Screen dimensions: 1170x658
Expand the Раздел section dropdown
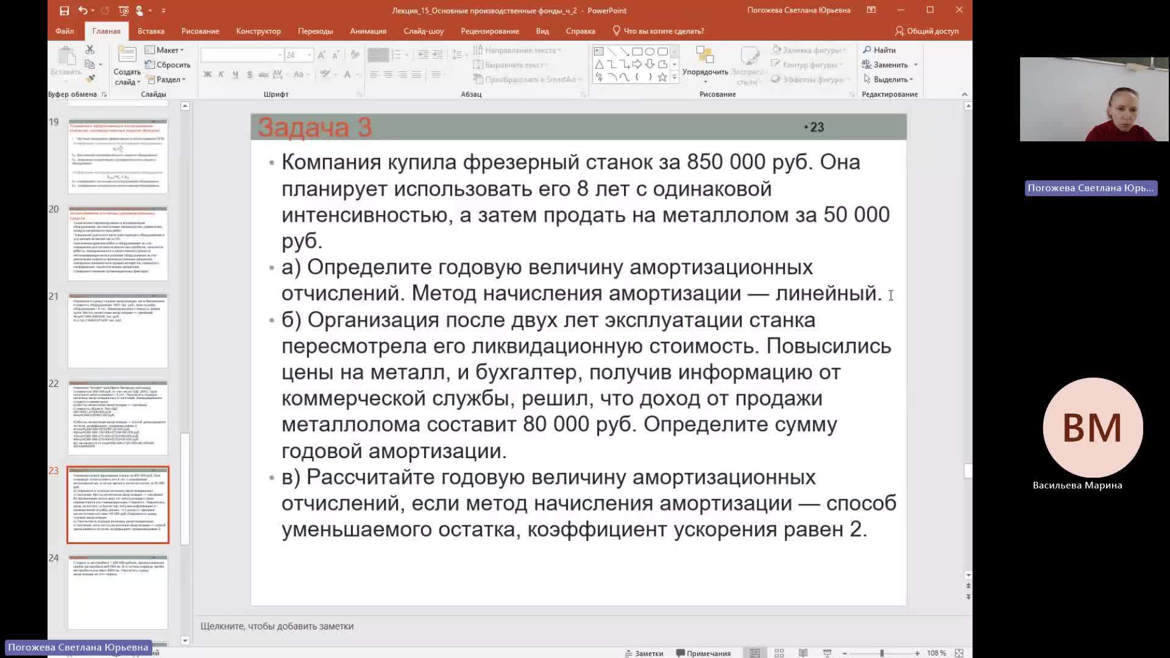166,79
